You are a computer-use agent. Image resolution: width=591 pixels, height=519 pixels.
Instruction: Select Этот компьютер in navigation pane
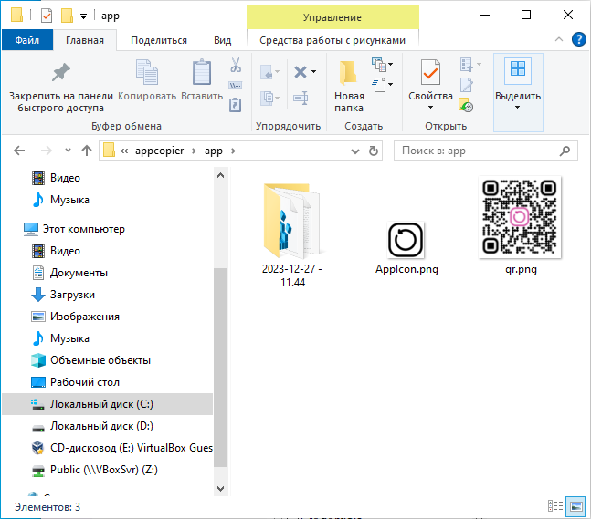[74, 229]
